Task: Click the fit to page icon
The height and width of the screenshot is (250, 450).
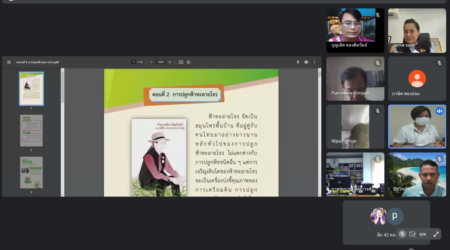Action: coord(181,62)
